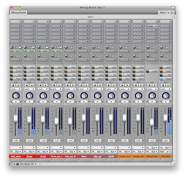Open the input Re...Bus dropdown on Reverb Aux
The width and height of the screenshot is (185, 178).
(152, 148)
